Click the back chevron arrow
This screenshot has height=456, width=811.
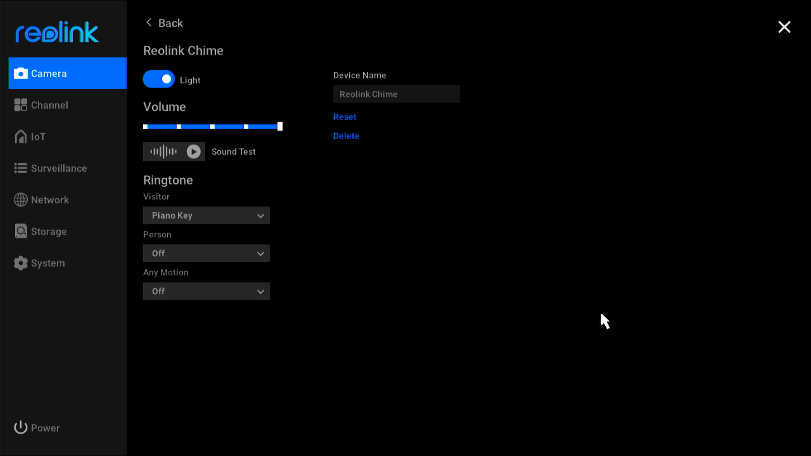[x=149, y=23]
